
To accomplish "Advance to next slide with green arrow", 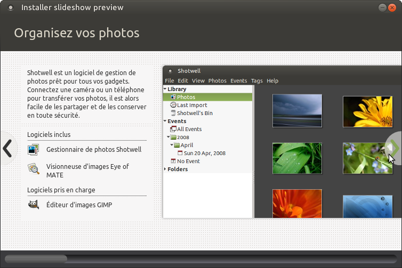I will point(395,148).
